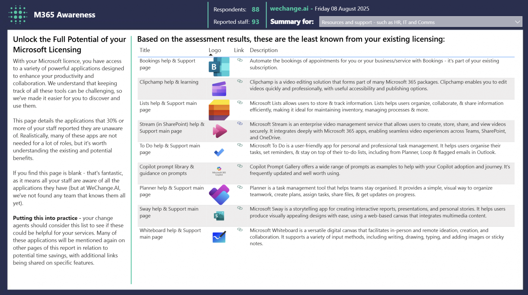Open the Clipchamp help link icon
The image size is (528, 295).
240,81
